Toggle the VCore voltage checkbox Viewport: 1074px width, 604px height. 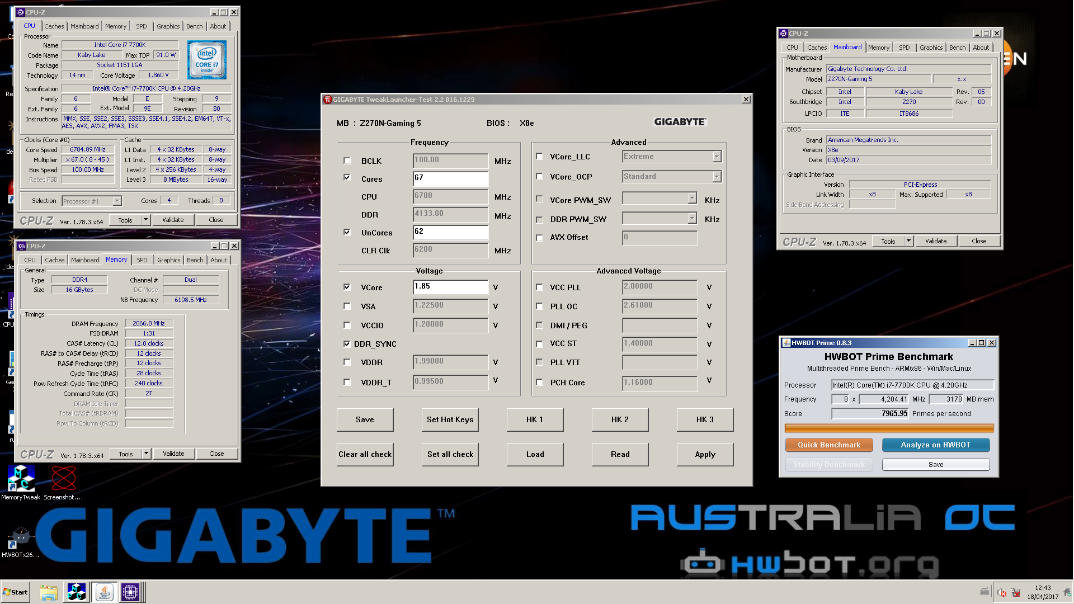(x=347, y=287)
